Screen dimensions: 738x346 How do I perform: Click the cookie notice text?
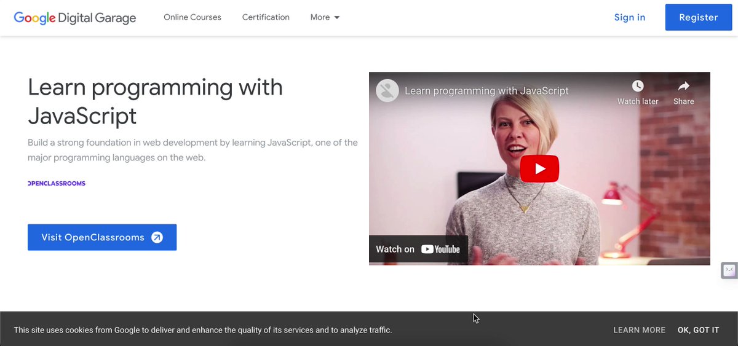pos(203,330)
